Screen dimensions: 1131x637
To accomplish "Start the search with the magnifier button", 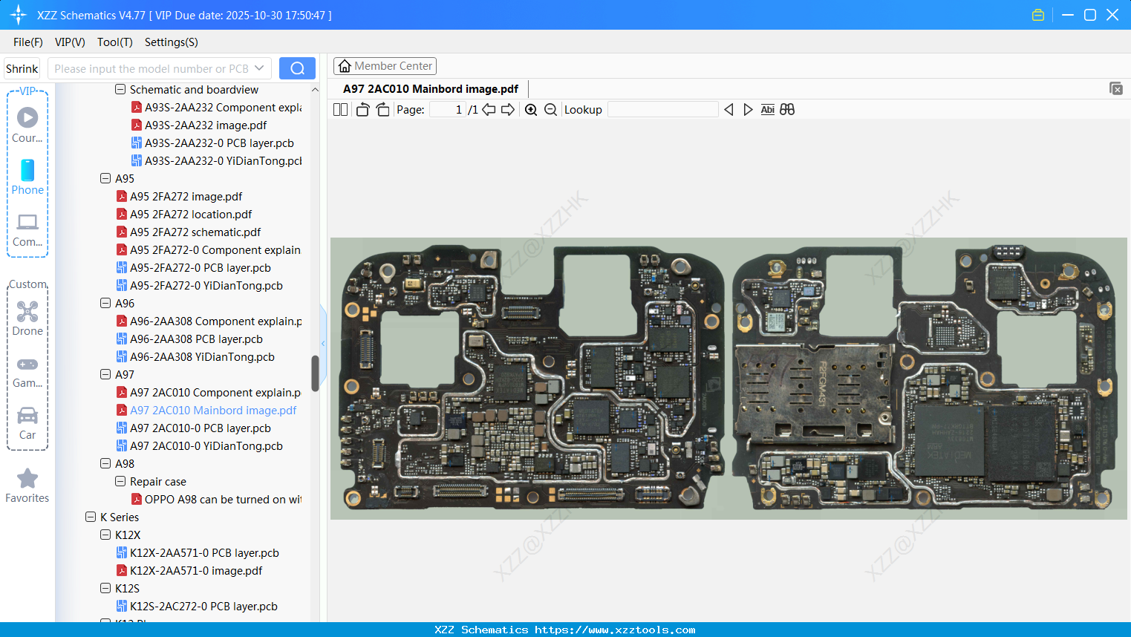I will (297, 68).
